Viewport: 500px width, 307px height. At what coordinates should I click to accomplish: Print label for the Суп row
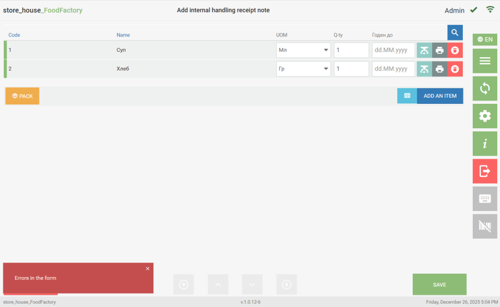point(439,51)
